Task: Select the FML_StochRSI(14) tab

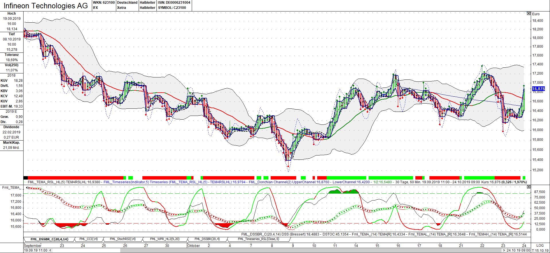Action: [123, 239]
